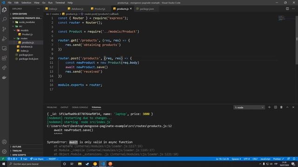Open Task View on taskbar

coord(72,164)
